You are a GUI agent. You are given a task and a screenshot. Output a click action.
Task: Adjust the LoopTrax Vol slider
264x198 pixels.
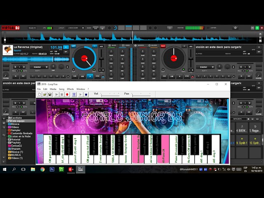[110, 95]
